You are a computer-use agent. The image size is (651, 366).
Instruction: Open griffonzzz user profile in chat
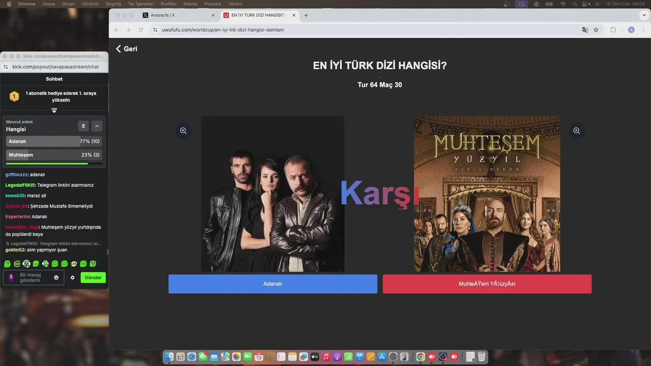pos(16,174)
